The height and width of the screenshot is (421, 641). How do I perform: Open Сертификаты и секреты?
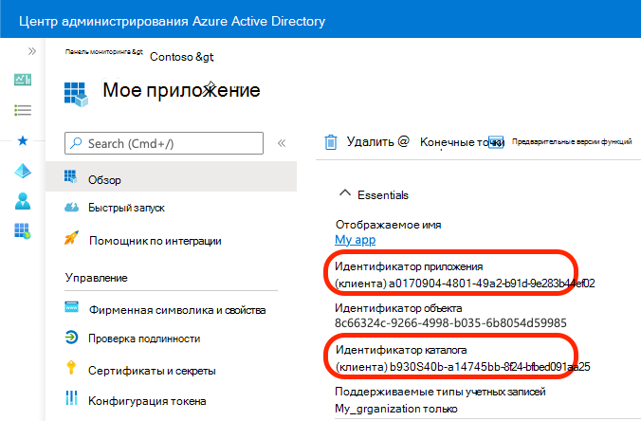(152, 371)
